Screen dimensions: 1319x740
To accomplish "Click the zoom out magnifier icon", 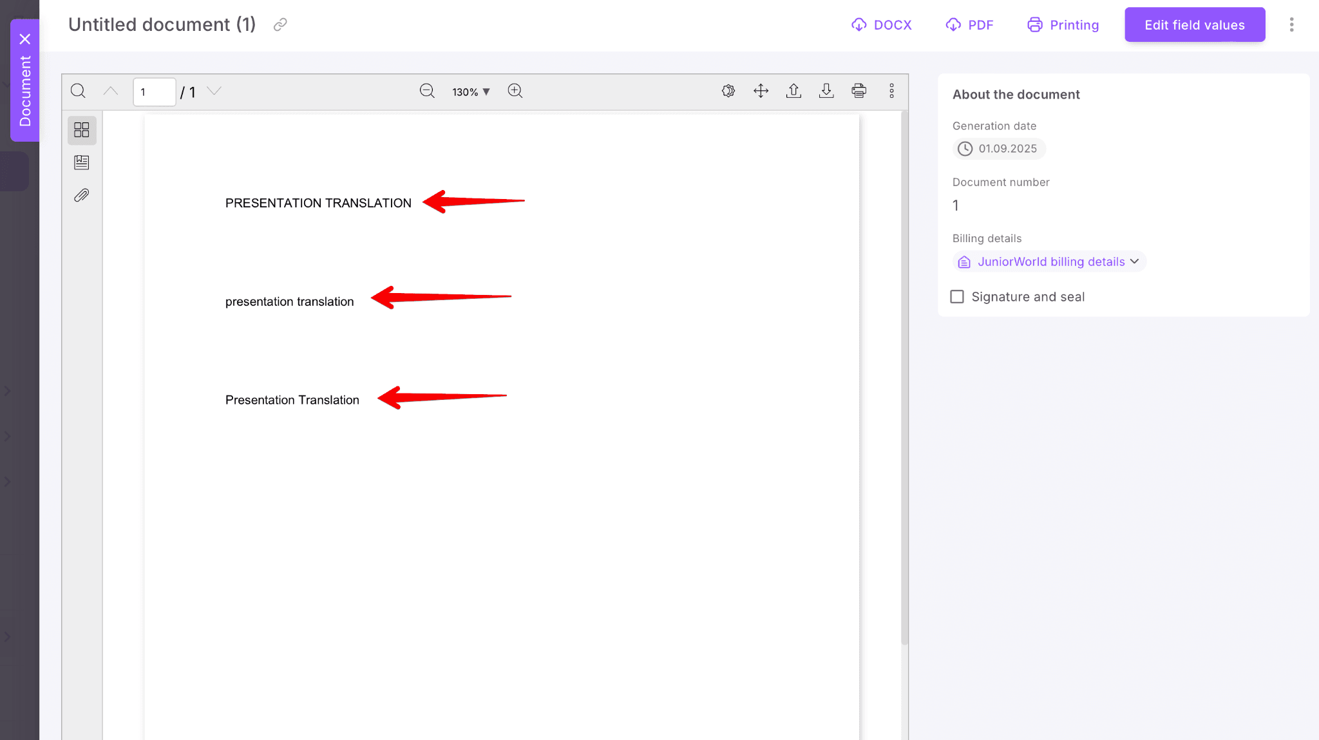I will pos(427,91).
